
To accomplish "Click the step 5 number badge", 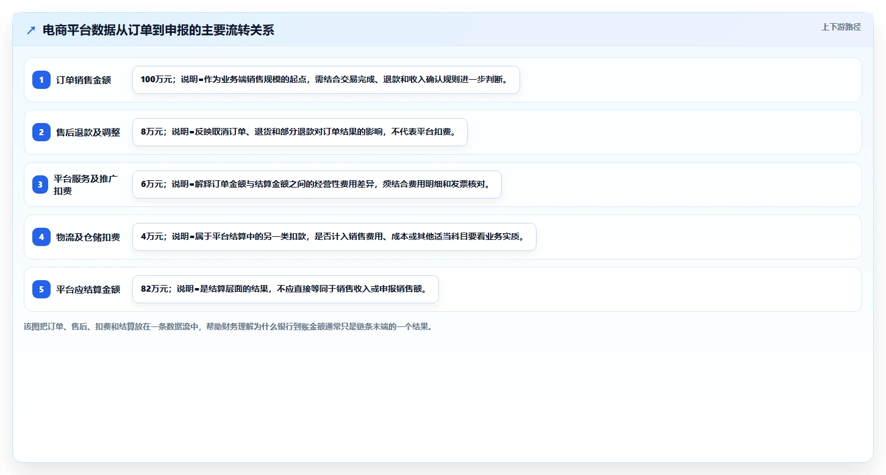I will [x=41, y=289].
